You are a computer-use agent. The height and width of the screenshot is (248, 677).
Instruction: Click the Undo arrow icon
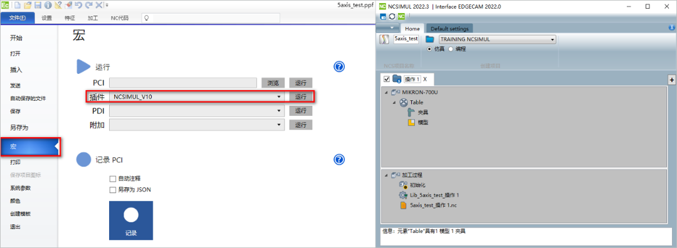[x=78, y=5]
